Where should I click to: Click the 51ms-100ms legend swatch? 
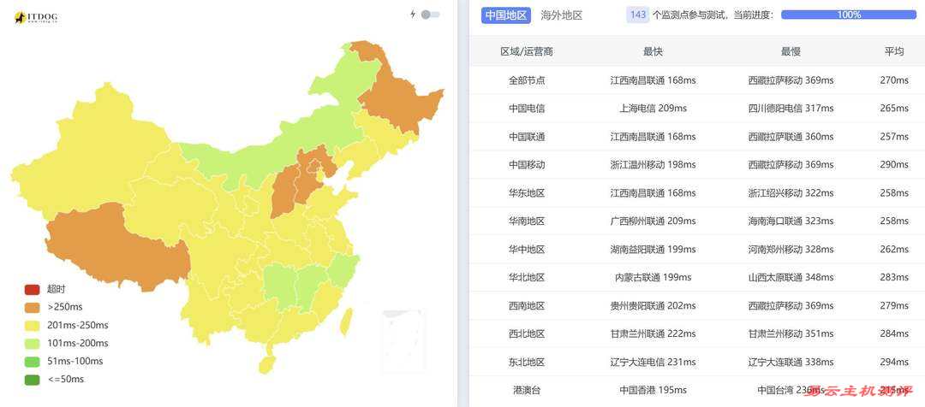[x=32, y=361]
